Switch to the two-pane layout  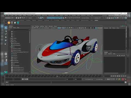6,60
